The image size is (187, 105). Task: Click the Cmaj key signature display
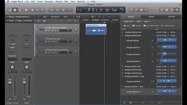[114, 10]
